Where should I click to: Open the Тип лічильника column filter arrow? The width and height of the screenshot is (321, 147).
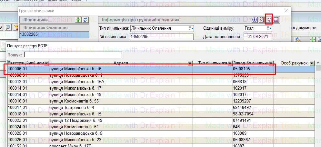(230, 63)
